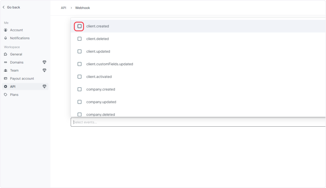The image size is (326, 188).
Task: Tick the client.customFields.updated checkbox
Action: coord(80,64)
